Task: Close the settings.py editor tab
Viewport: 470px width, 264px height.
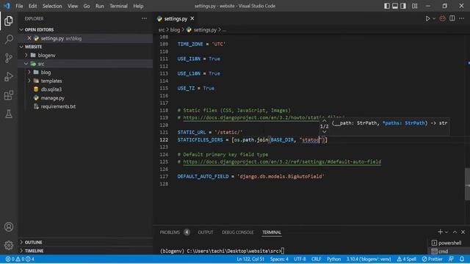Action: point(192,18)
